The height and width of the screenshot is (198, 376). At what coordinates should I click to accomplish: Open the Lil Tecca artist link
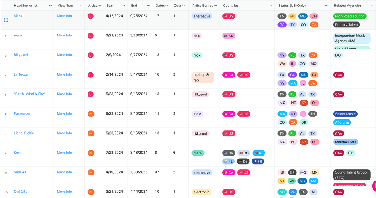(21, 74)
